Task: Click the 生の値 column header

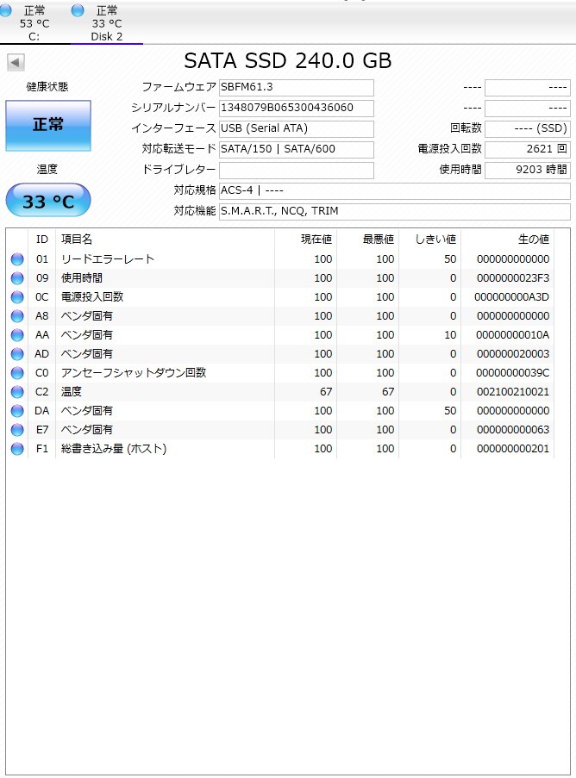Action: (508, 240)
